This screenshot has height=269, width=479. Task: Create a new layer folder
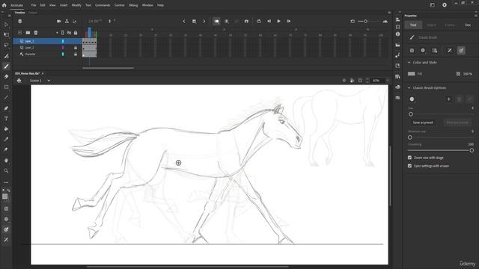click(x=28, y=33)
